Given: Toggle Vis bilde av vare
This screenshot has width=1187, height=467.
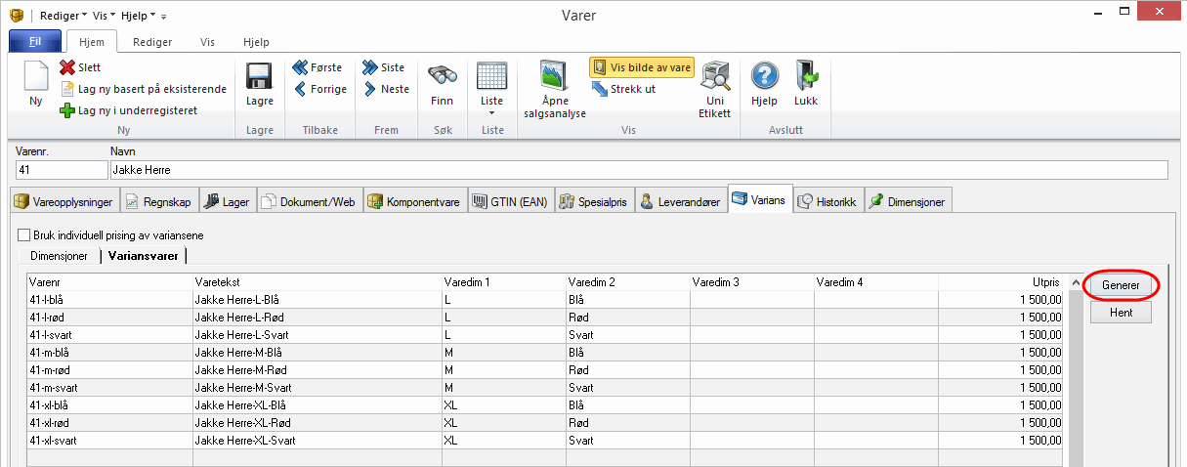Looking at the screenshot, I should tap(642, 67).
